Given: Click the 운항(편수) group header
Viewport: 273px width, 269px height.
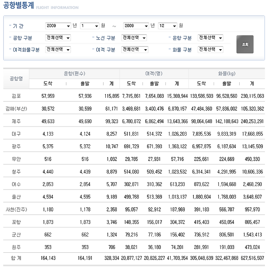Looking at the screenshot, I should tap(74, 74).
